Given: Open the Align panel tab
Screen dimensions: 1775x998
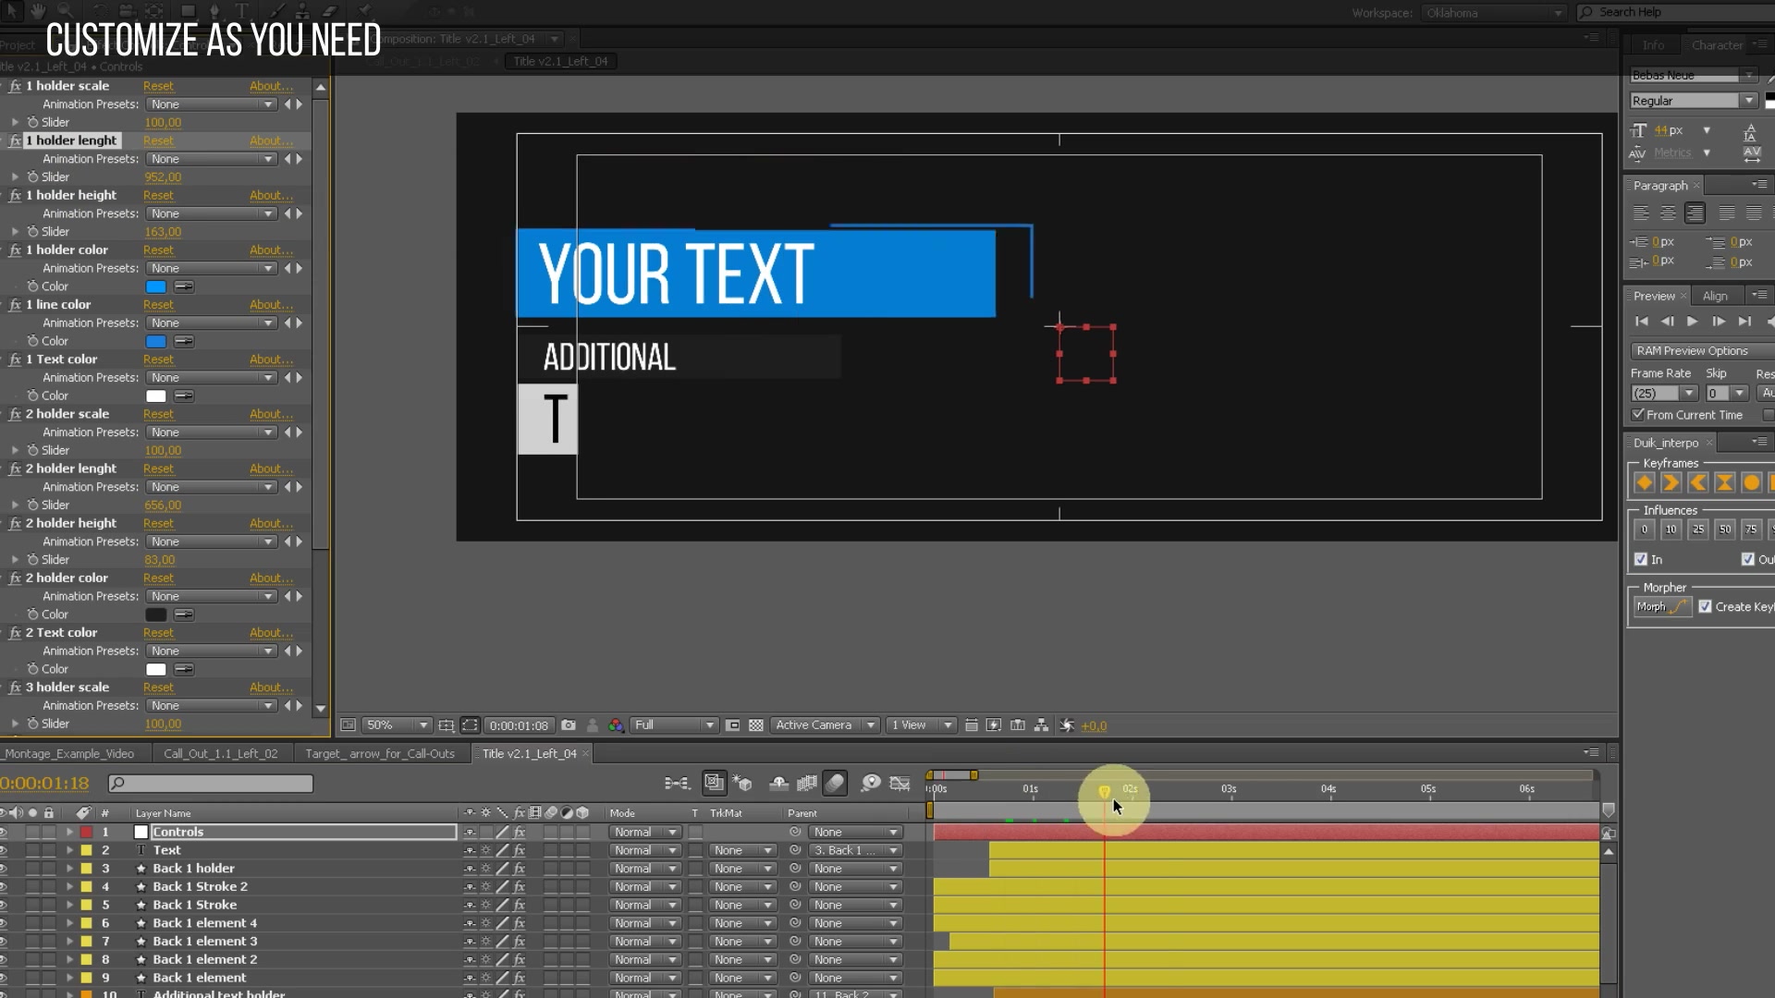Looking at the screenshot, I should click(1715, 296).
